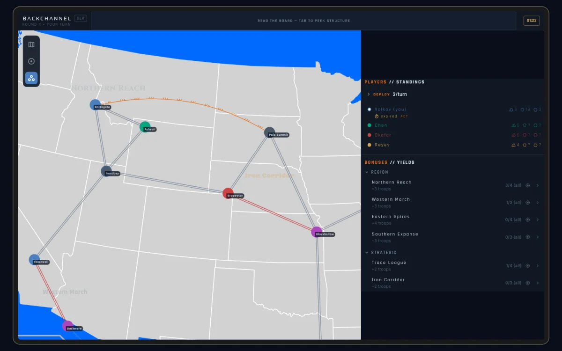562x351 pixels.
Task: Expand the Northern Reach bonus details
Action: coord(538,185)
